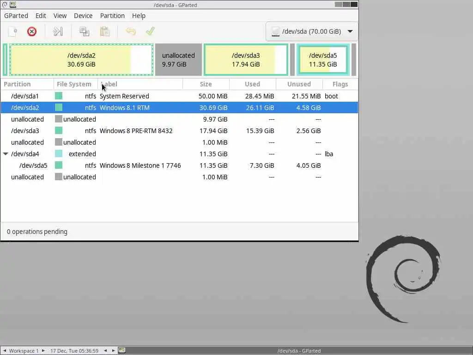473x355 pixels.
Task: Click the 7.30 GiB used value
Action: point(262,165)
